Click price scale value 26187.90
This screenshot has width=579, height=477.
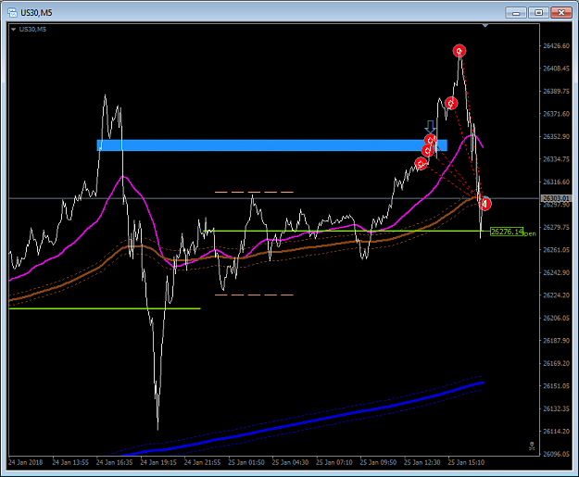pyautogui.click(x=556, y=341)
